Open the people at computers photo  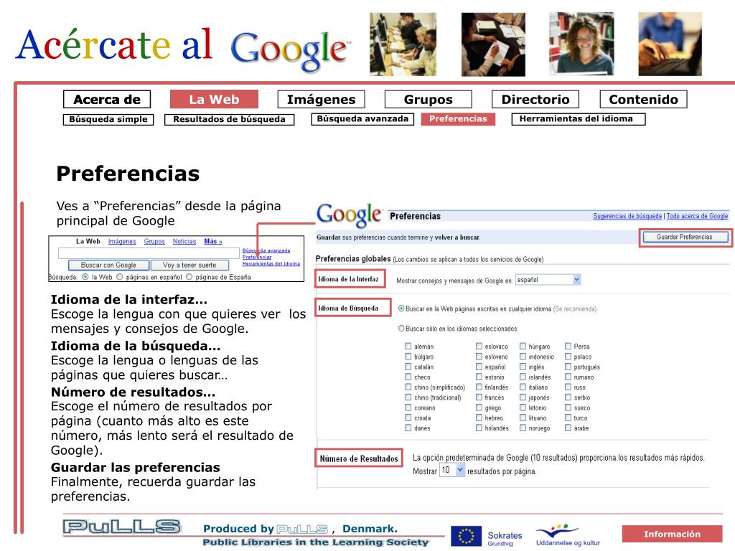pos(403,44)
